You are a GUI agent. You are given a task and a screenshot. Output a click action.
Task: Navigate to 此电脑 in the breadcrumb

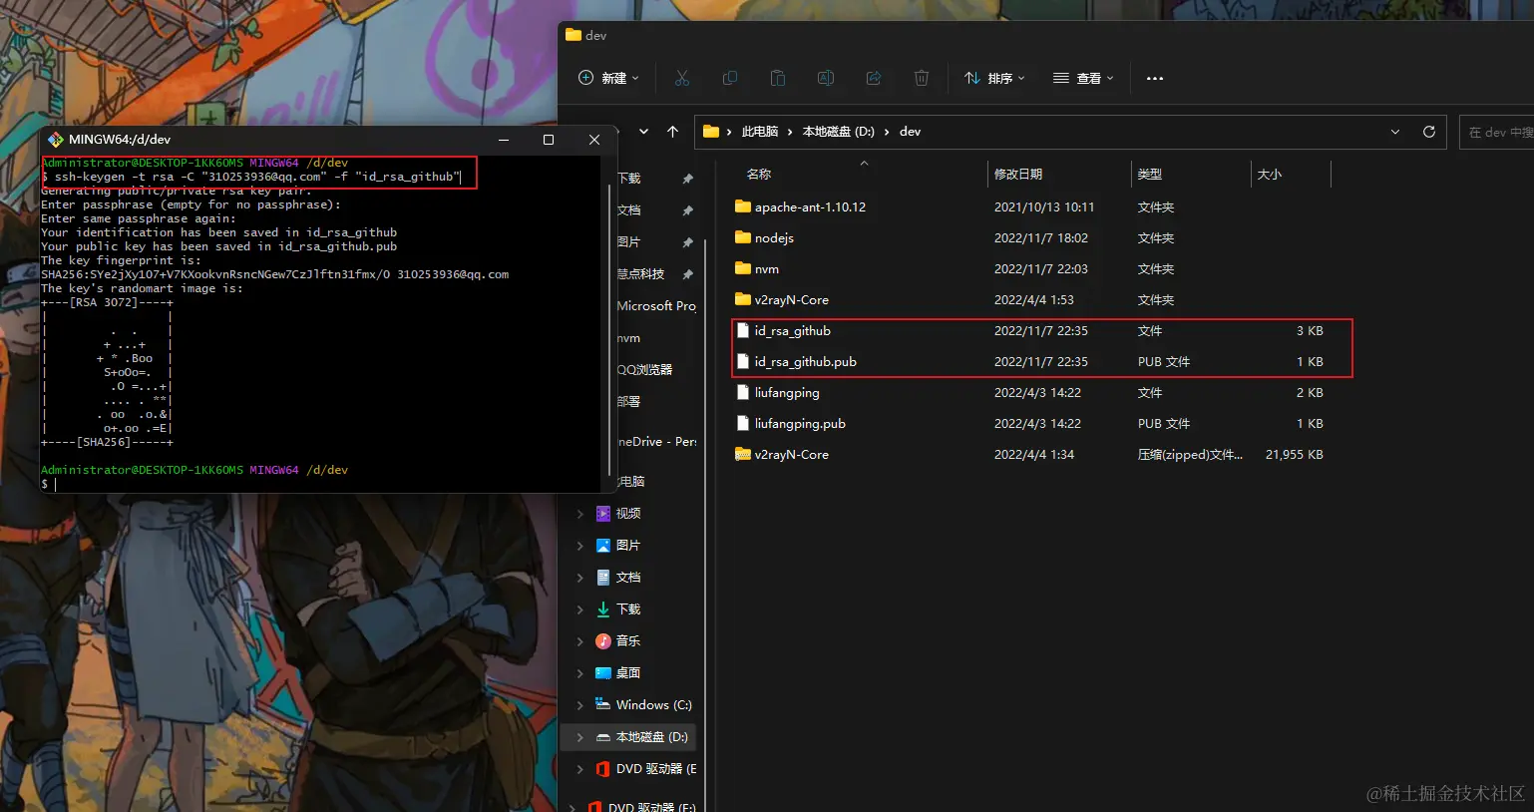760,132
